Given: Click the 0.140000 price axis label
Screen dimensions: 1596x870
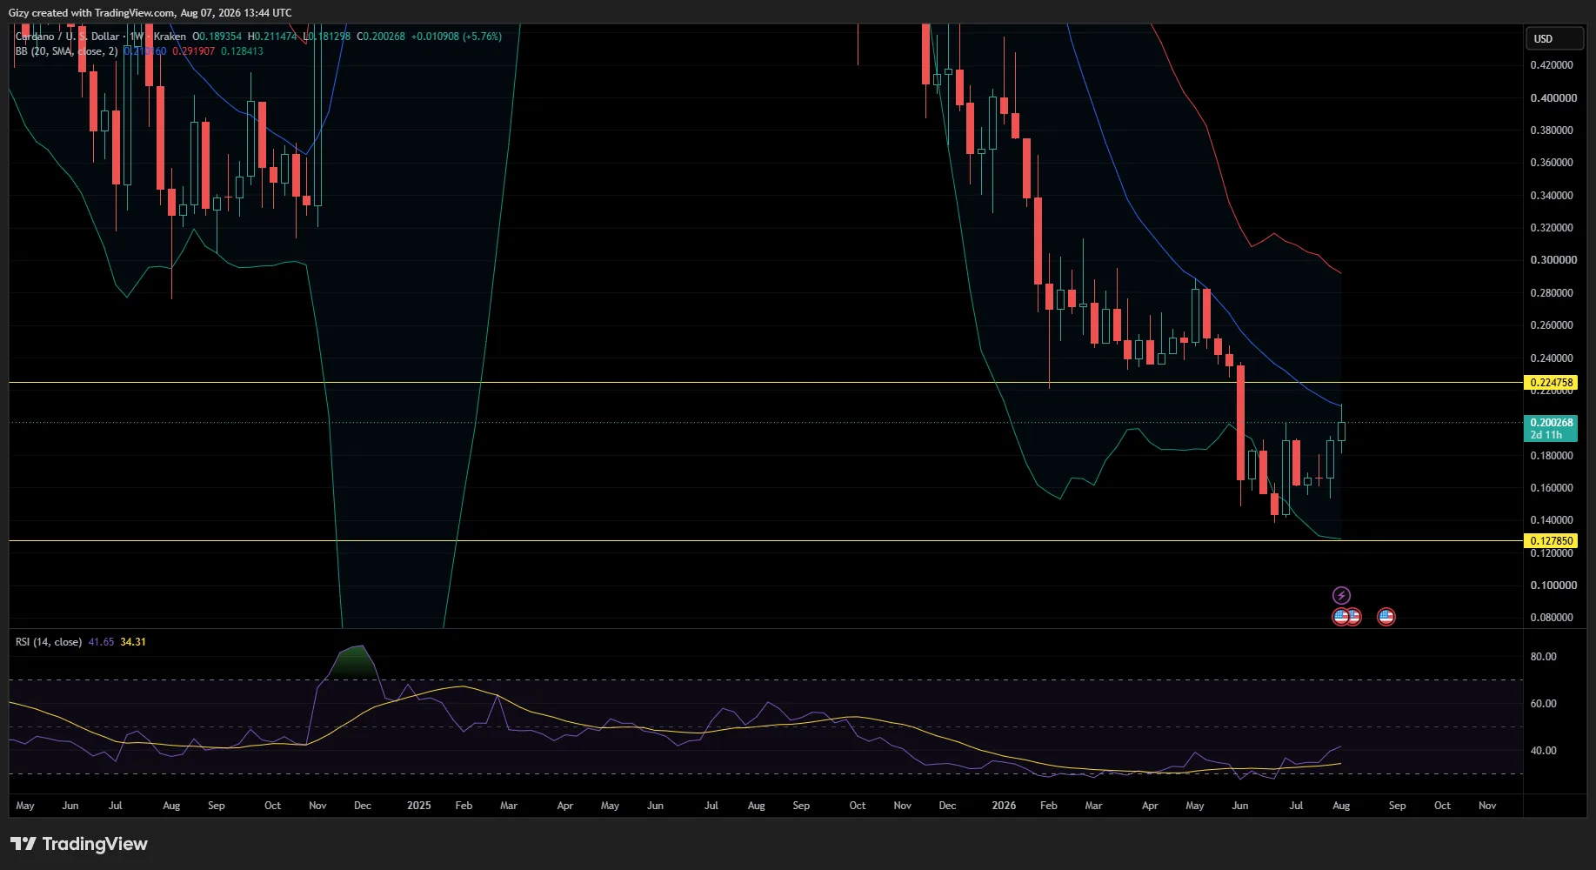Looking at the screenshot, I should click(x=1552, y=520).
